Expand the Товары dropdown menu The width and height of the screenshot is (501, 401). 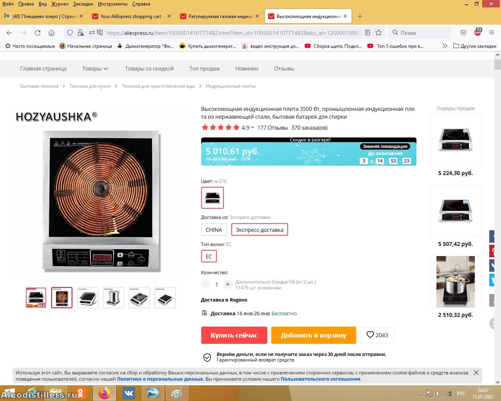tap(95, 69)
